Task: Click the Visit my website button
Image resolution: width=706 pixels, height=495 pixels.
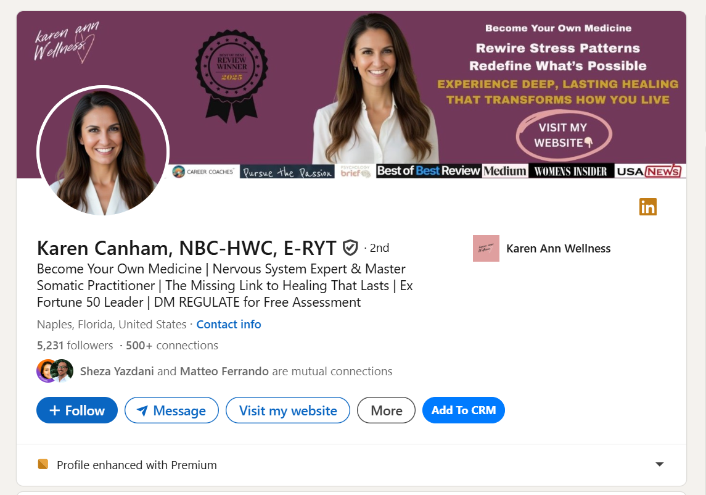Action: point(288,410)
